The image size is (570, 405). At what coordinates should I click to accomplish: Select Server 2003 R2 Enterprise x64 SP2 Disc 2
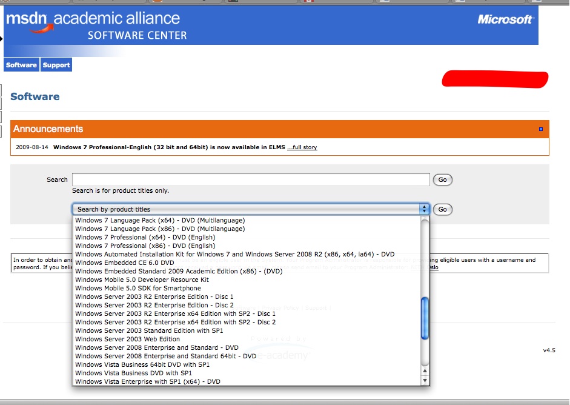click(247, 322)
